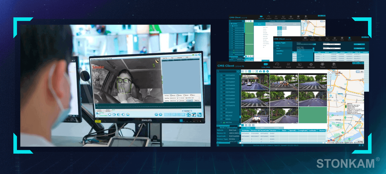Open Live View in front CMS window
This screenshot has height=174, width=386.
[x=266, y=65]
